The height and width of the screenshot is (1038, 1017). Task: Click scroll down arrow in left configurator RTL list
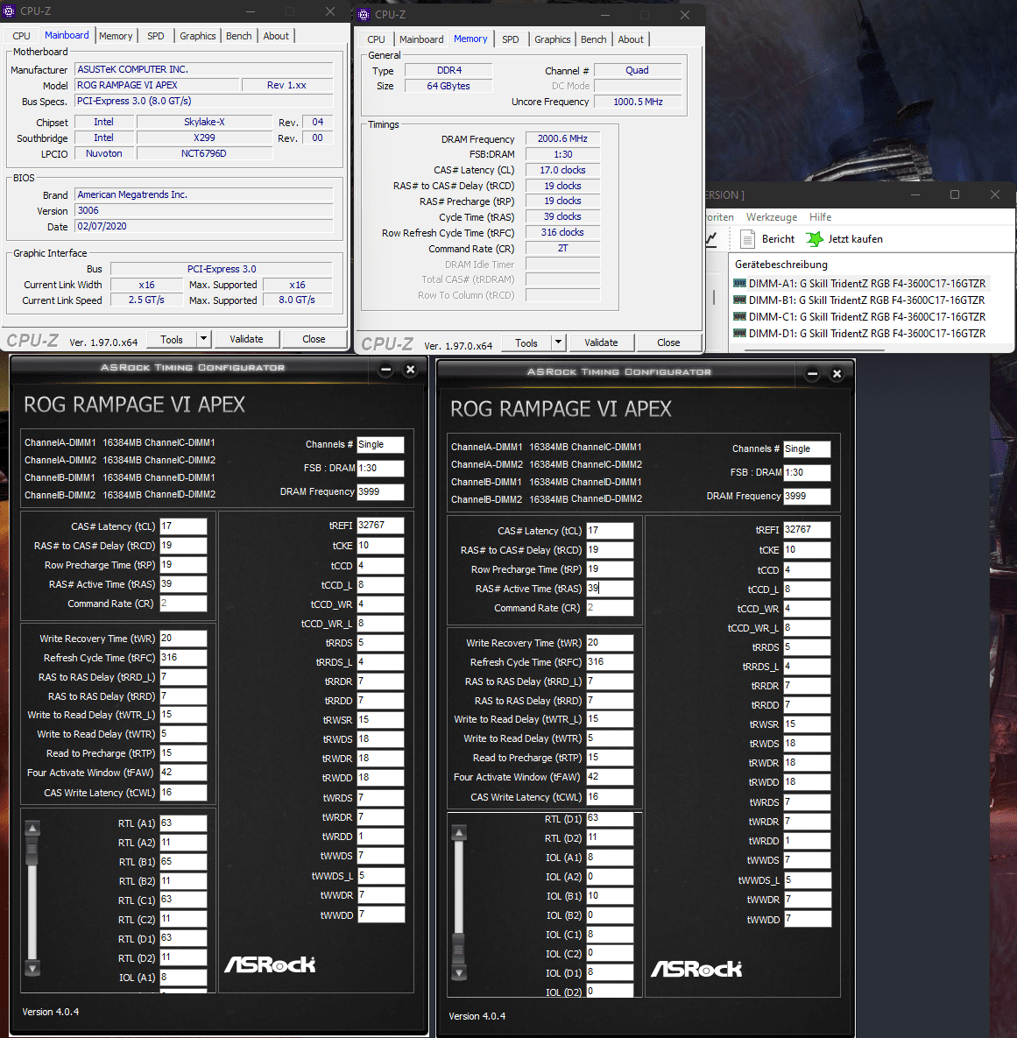pyautogui.click(x=32, y=969)
